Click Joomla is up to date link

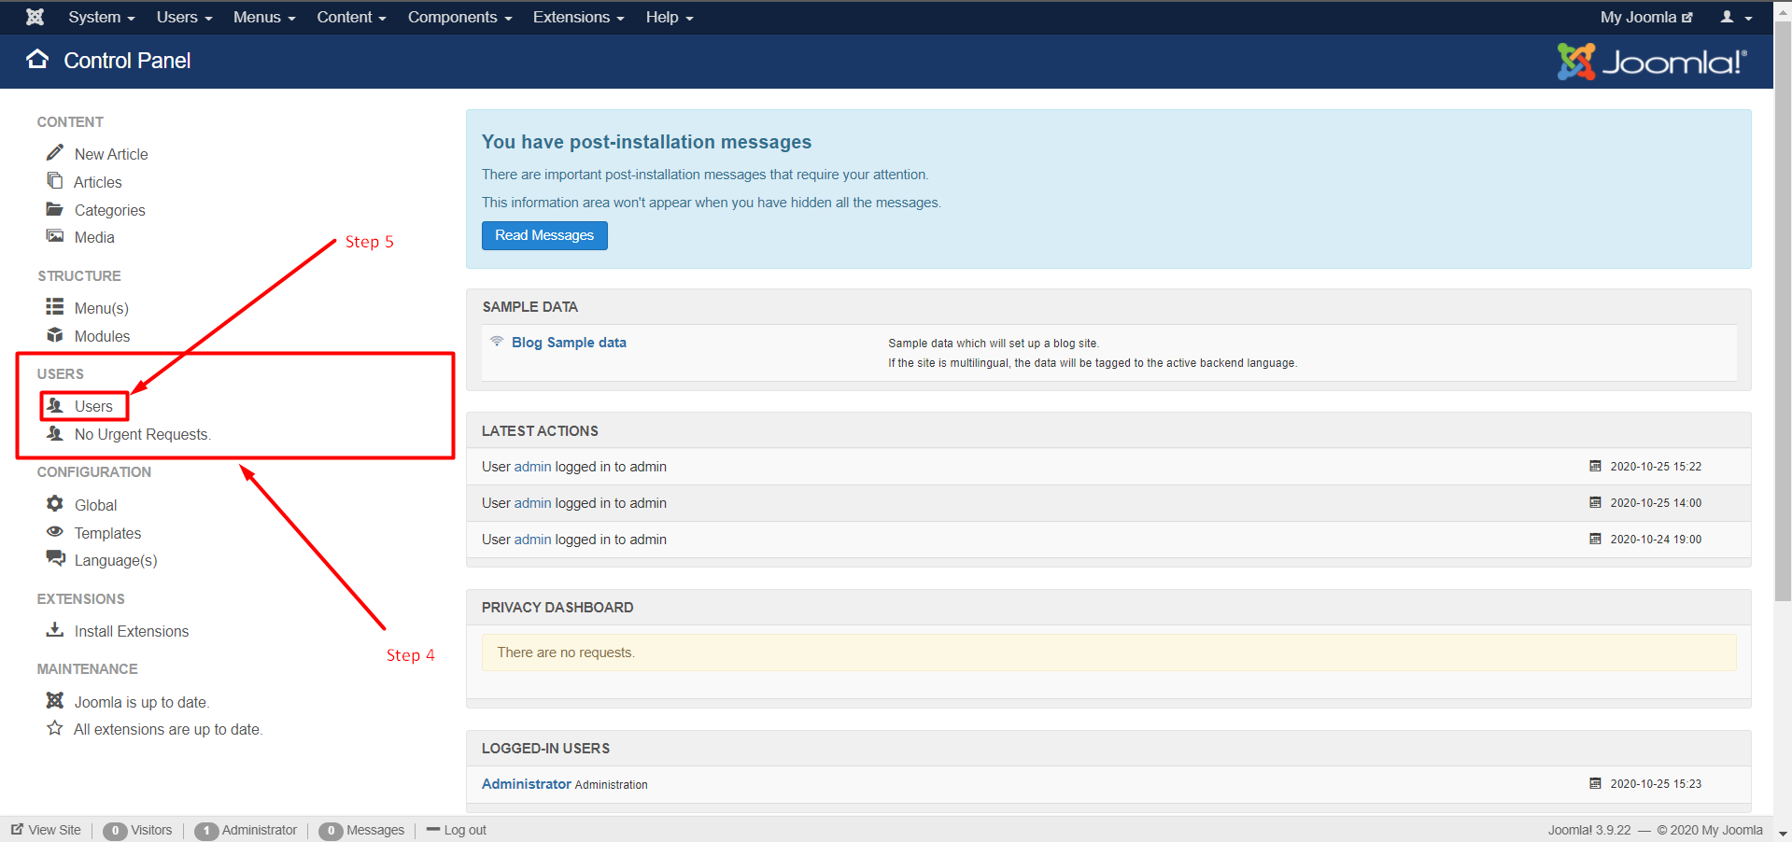pos(142,702)
